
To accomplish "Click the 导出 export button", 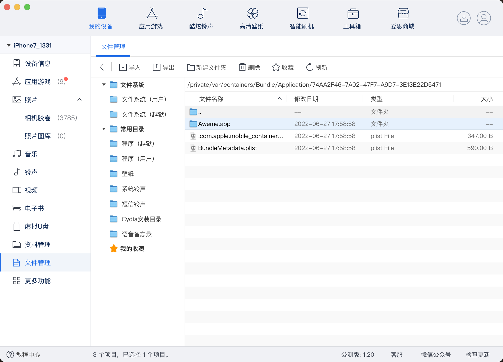I will point(163,67).
